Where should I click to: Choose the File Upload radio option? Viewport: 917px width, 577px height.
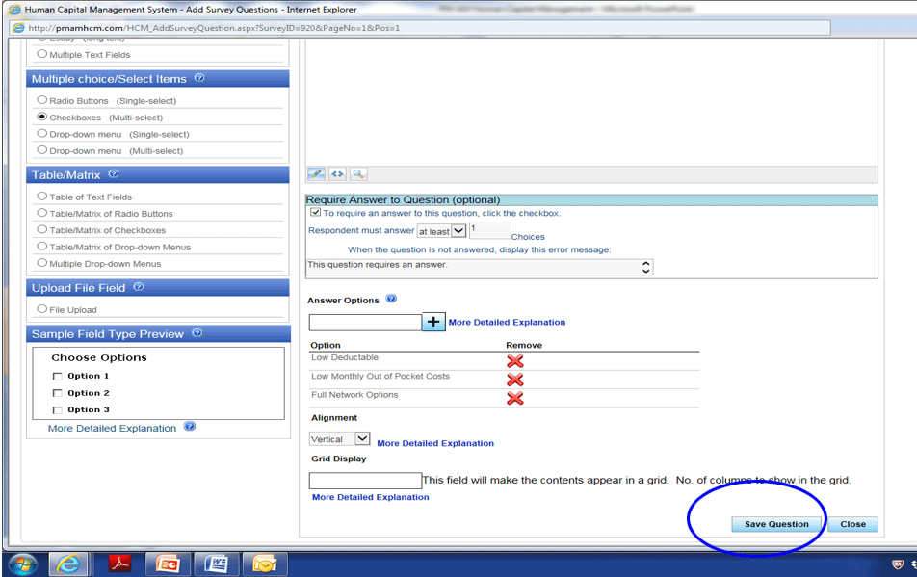point(41,309)
